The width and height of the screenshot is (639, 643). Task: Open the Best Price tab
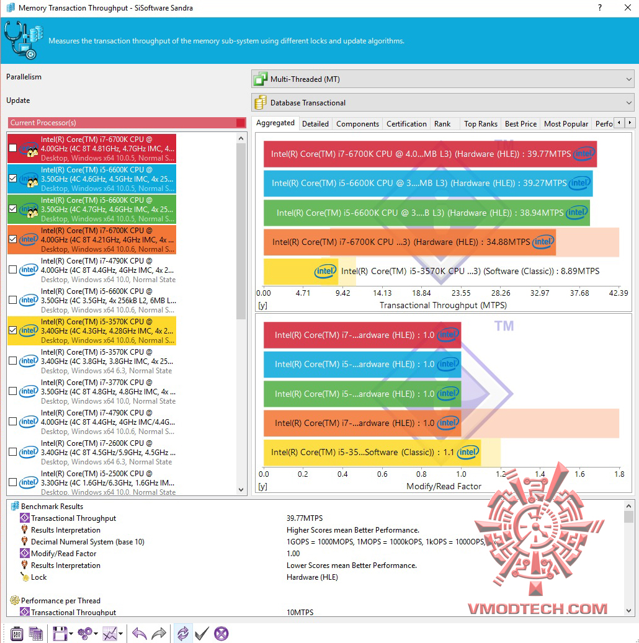pyautogui.click(x=521, y=124)
